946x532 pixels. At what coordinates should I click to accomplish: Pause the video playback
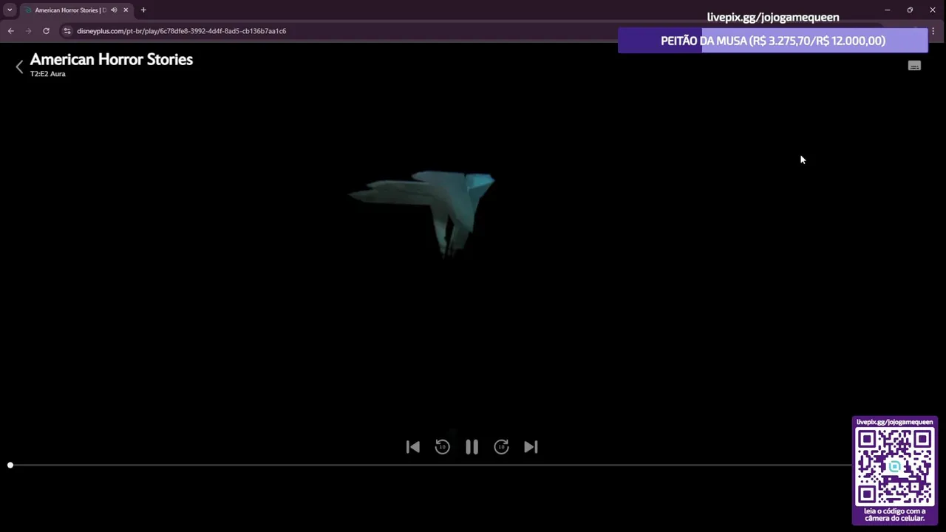[x=472, y=446]
